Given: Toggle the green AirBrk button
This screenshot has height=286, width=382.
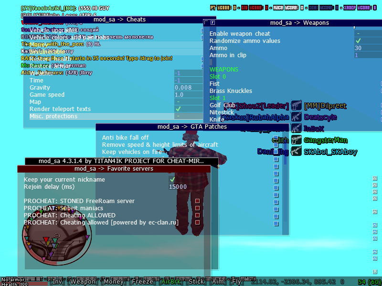Looking at the screenshot, I should (171, 282).
